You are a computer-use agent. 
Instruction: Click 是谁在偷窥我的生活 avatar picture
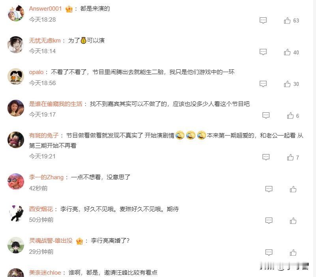[16, 108]
